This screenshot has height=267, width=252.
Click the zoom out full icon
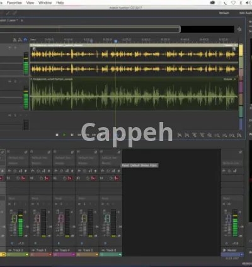(x=209, y=135)
